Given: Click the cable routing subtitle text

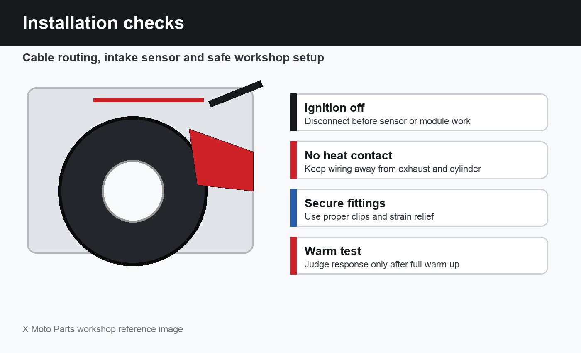Looking at the screenshot, I should [x=173, y=58].
